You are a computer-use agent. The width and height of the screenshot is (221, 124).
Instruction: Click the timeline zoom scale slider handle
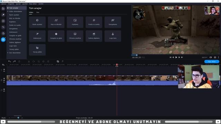(x=18, y=118)
